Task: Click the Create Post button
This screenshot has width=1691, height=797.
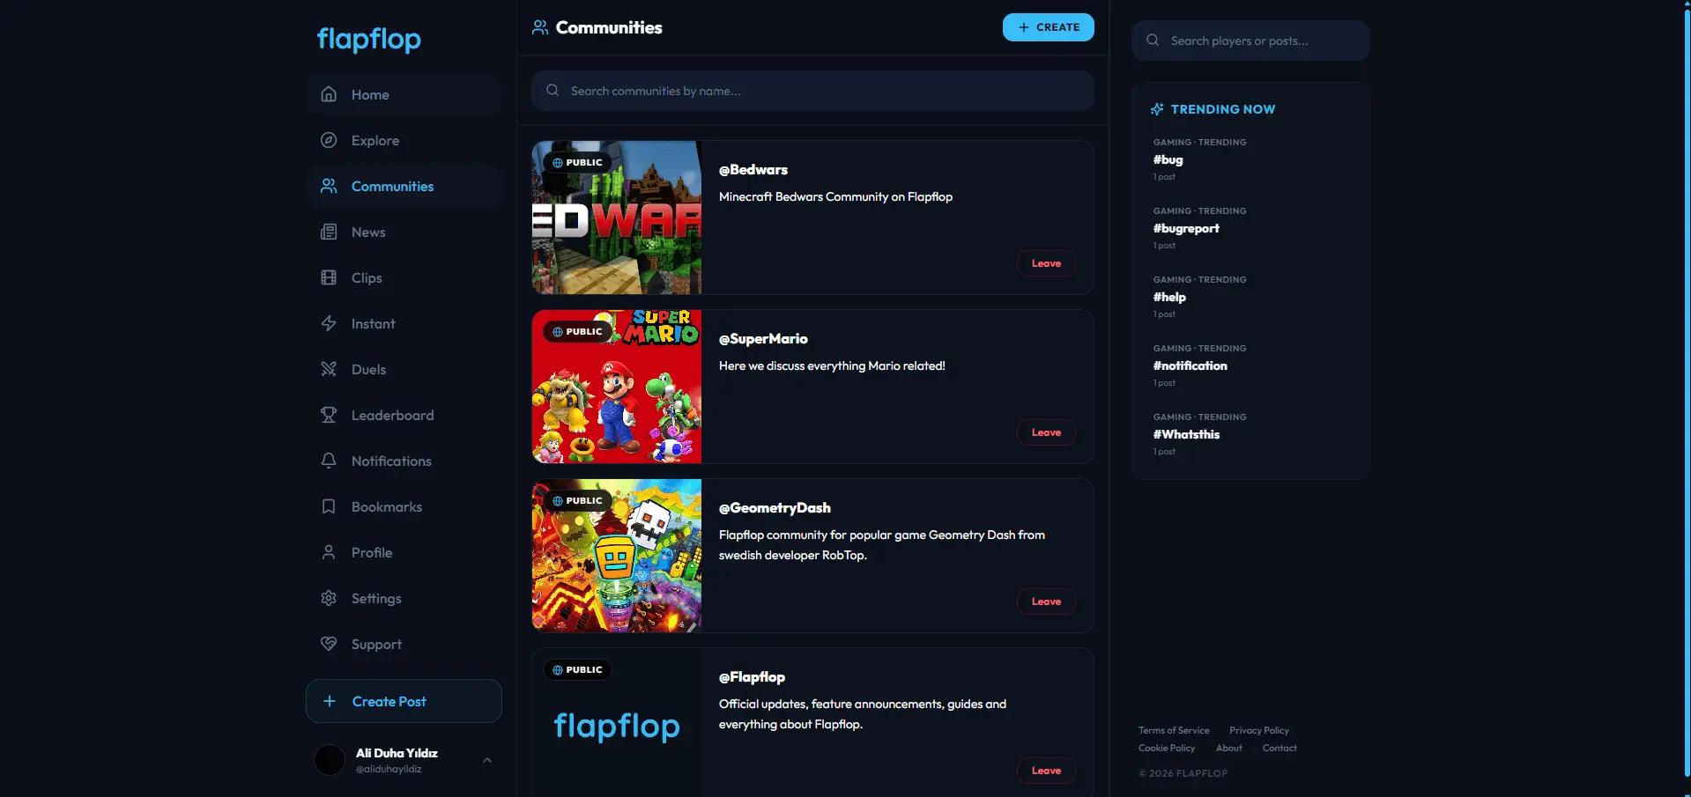Action: pos(404,701)
